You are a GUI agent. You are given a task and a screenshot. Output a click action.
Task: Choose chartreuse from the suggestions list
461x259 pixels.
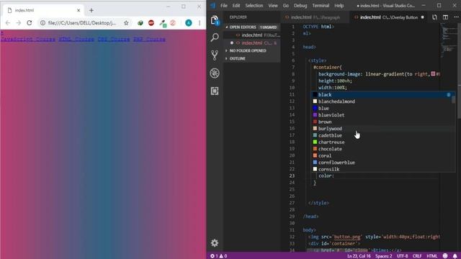[x=382, y=142]
